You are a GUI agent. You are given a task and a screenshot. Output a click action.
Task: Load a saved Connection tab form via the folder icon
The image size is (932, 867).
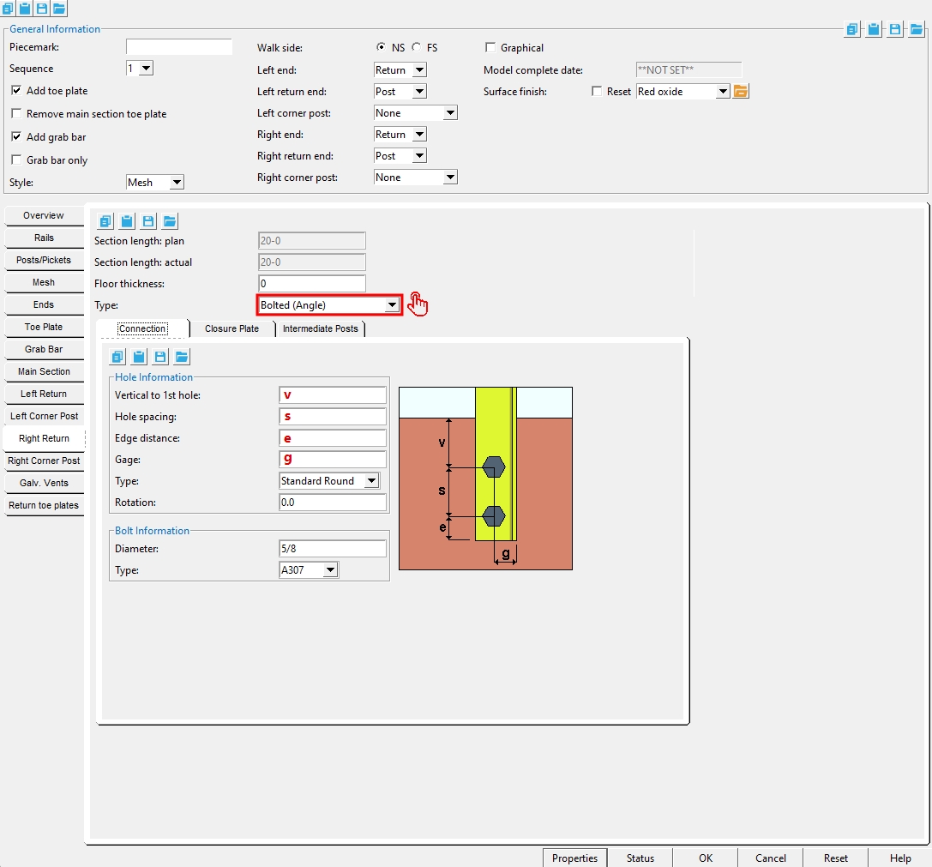click(x=181, y=357)
